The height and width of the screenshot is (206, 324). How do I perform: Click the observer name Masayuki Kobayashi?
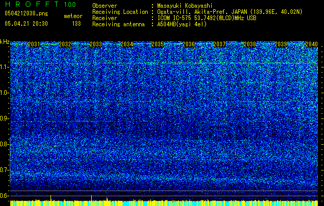point(185,6)
